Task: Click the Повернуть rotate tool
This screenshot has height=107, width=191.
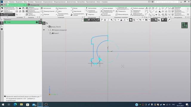Action: click(121, 11)
